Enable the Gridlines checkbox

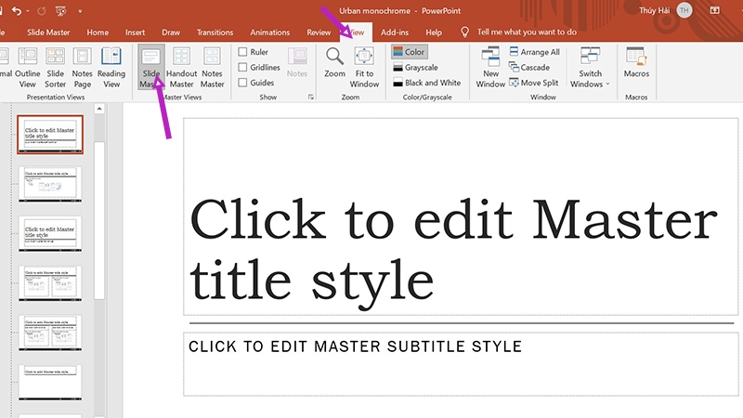tap(242, 67)
